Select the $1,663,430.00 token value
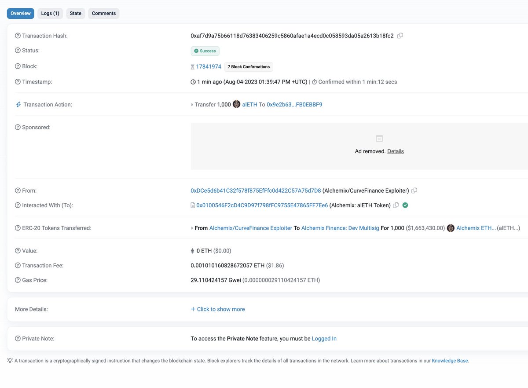528x388 pixels. (425, 228)
